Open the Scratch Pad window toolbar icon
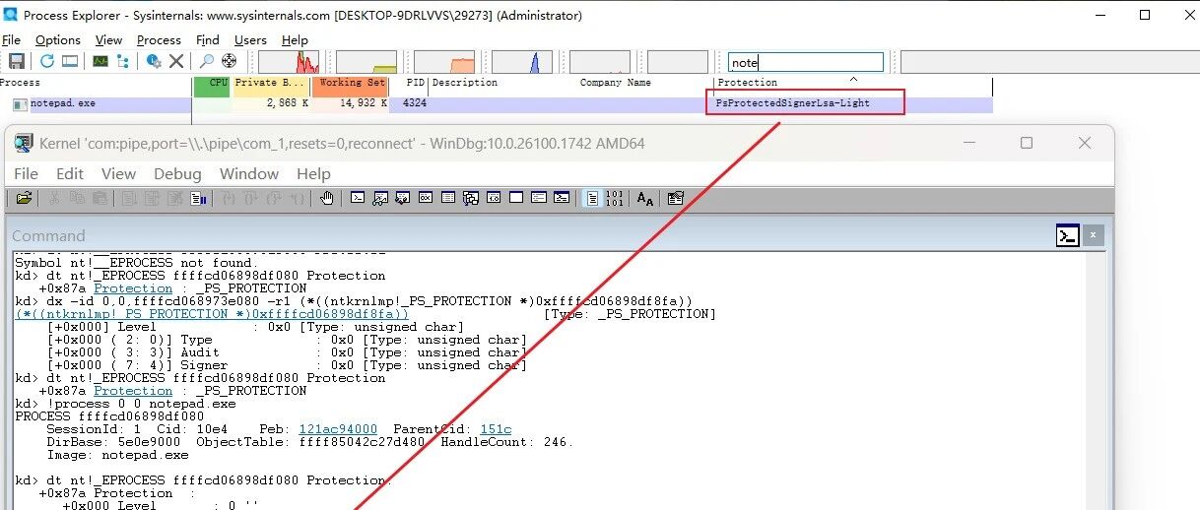This screenshot has width=1200, height=510. tap(516, 198)
